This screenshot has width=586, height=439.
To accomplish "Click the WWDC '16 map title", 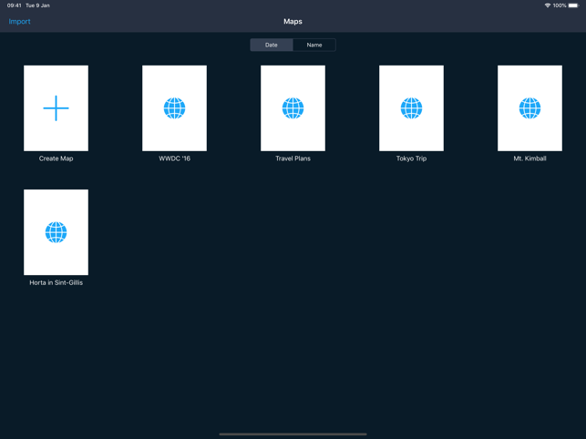I will (174, 158).
